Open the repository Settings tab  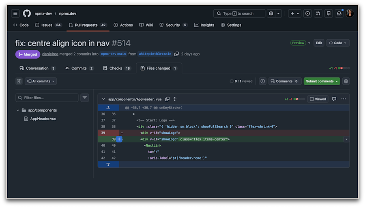(x=231, y=25)
